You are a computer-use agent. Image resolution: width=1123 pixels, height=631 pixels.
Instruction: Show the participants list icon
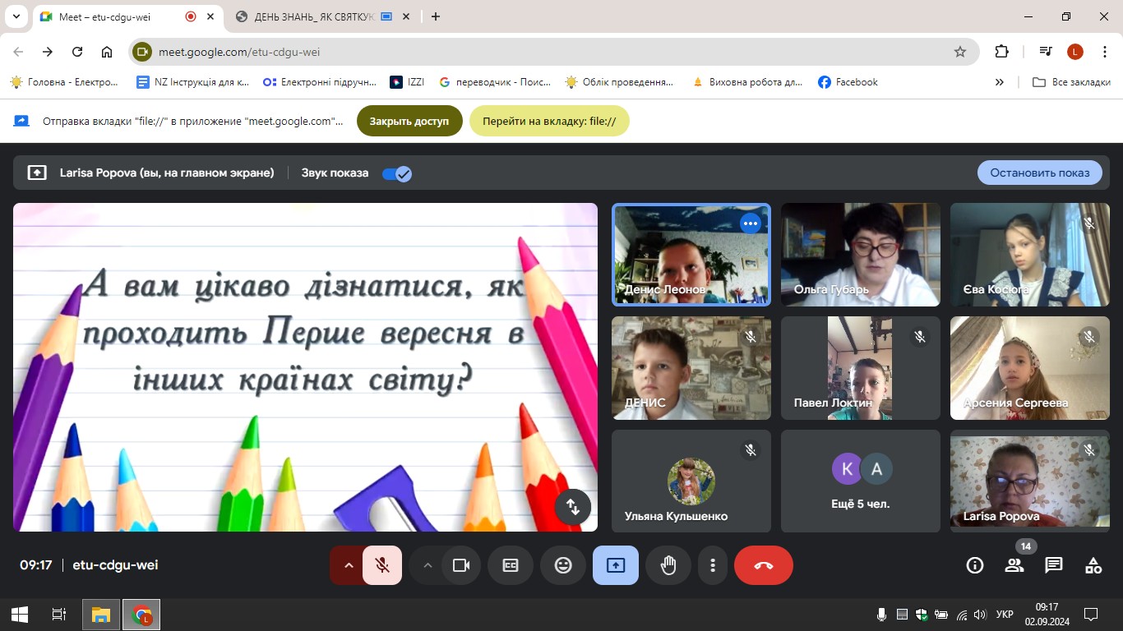[1014, 565]
